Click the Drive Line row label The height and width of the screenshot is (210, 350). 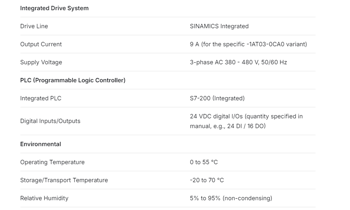[34, 26]
